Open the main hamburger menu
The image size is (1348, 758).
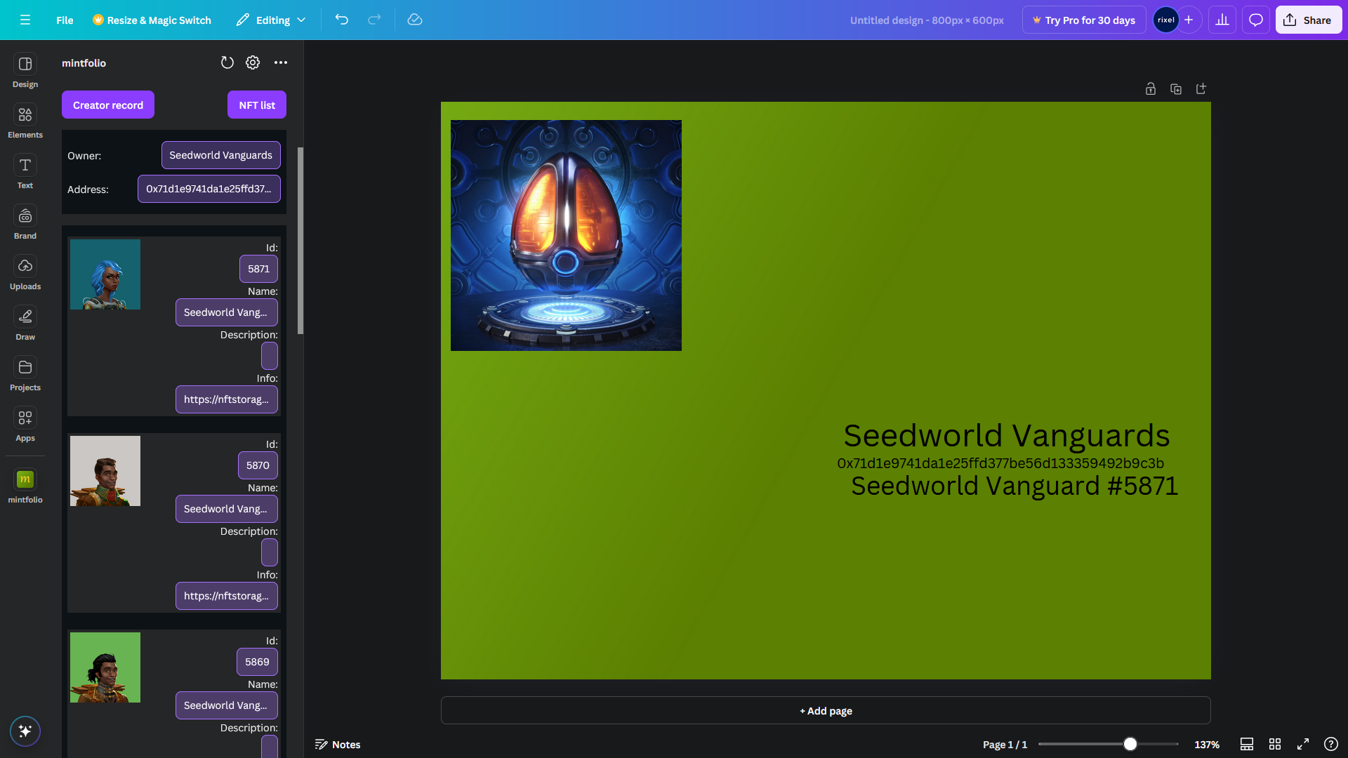(x=25, y=20)
